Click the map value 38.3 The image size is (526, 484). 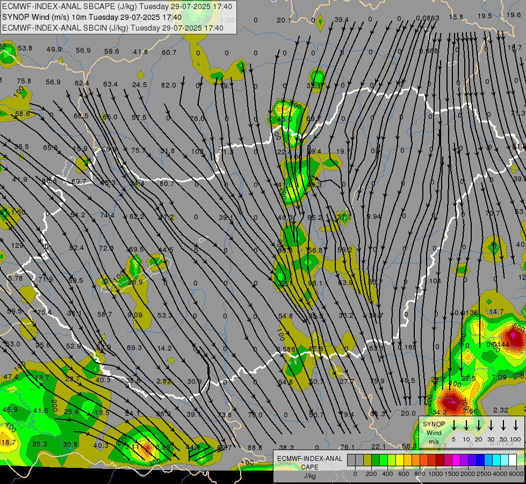(x=286, y=448)
